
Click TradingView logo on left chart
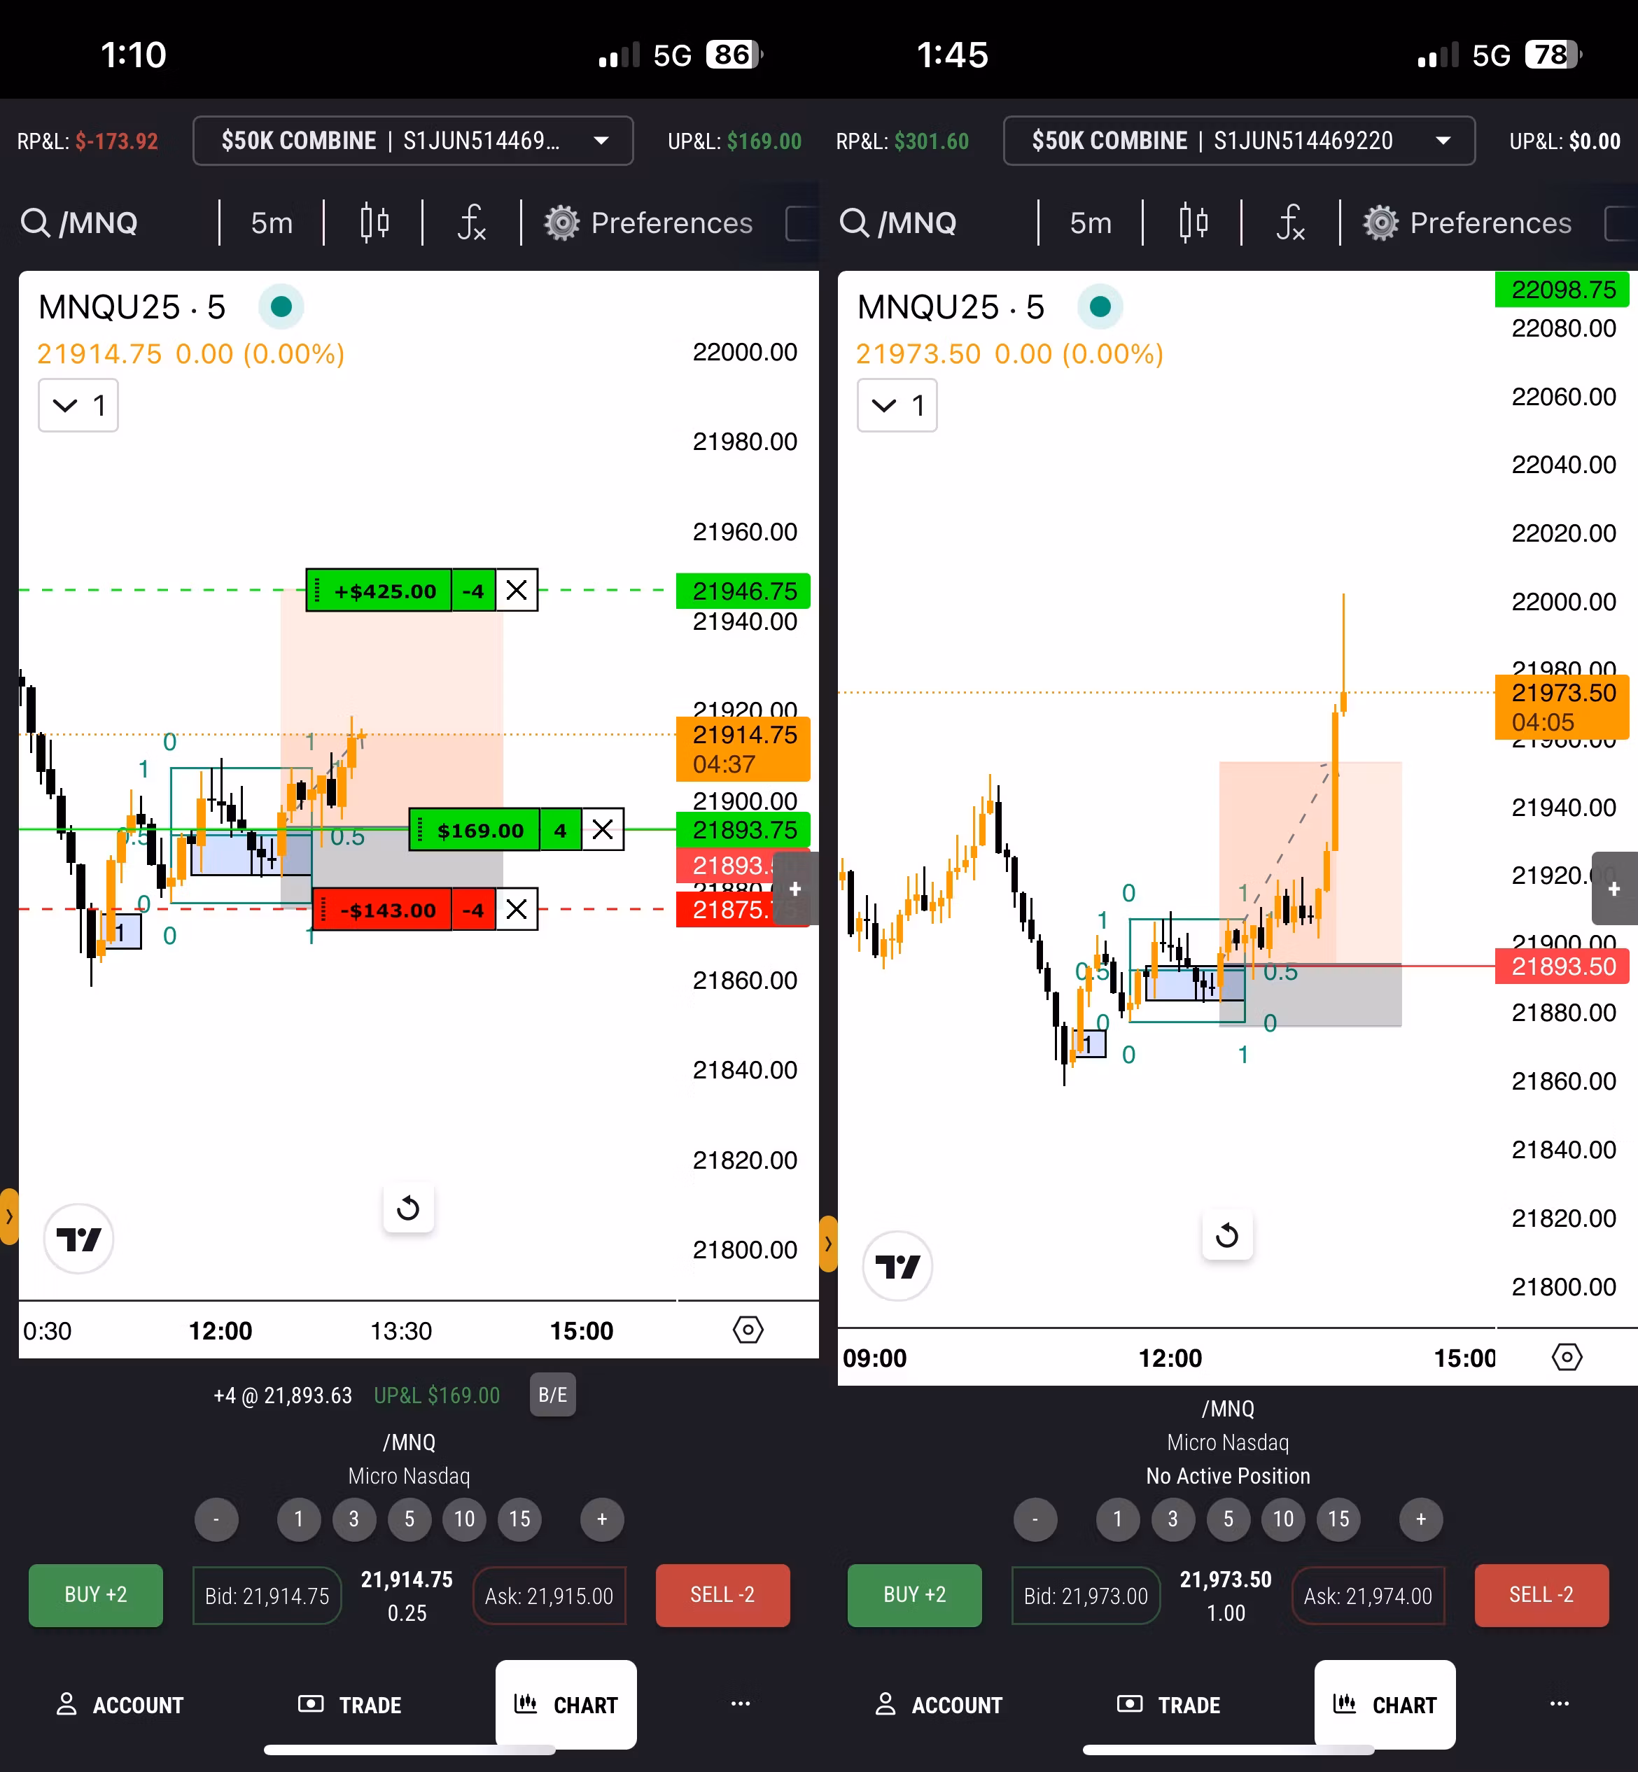pos(79,1239)
